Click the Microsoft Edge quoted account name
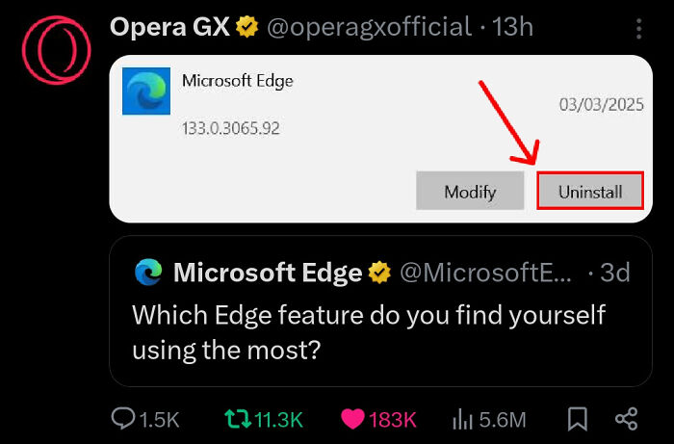The image size is (674, 444). pos(268,273)
